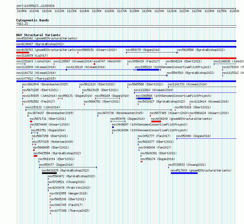Open nsv1132809 (Alsmadi2014) label

point(36,67)
